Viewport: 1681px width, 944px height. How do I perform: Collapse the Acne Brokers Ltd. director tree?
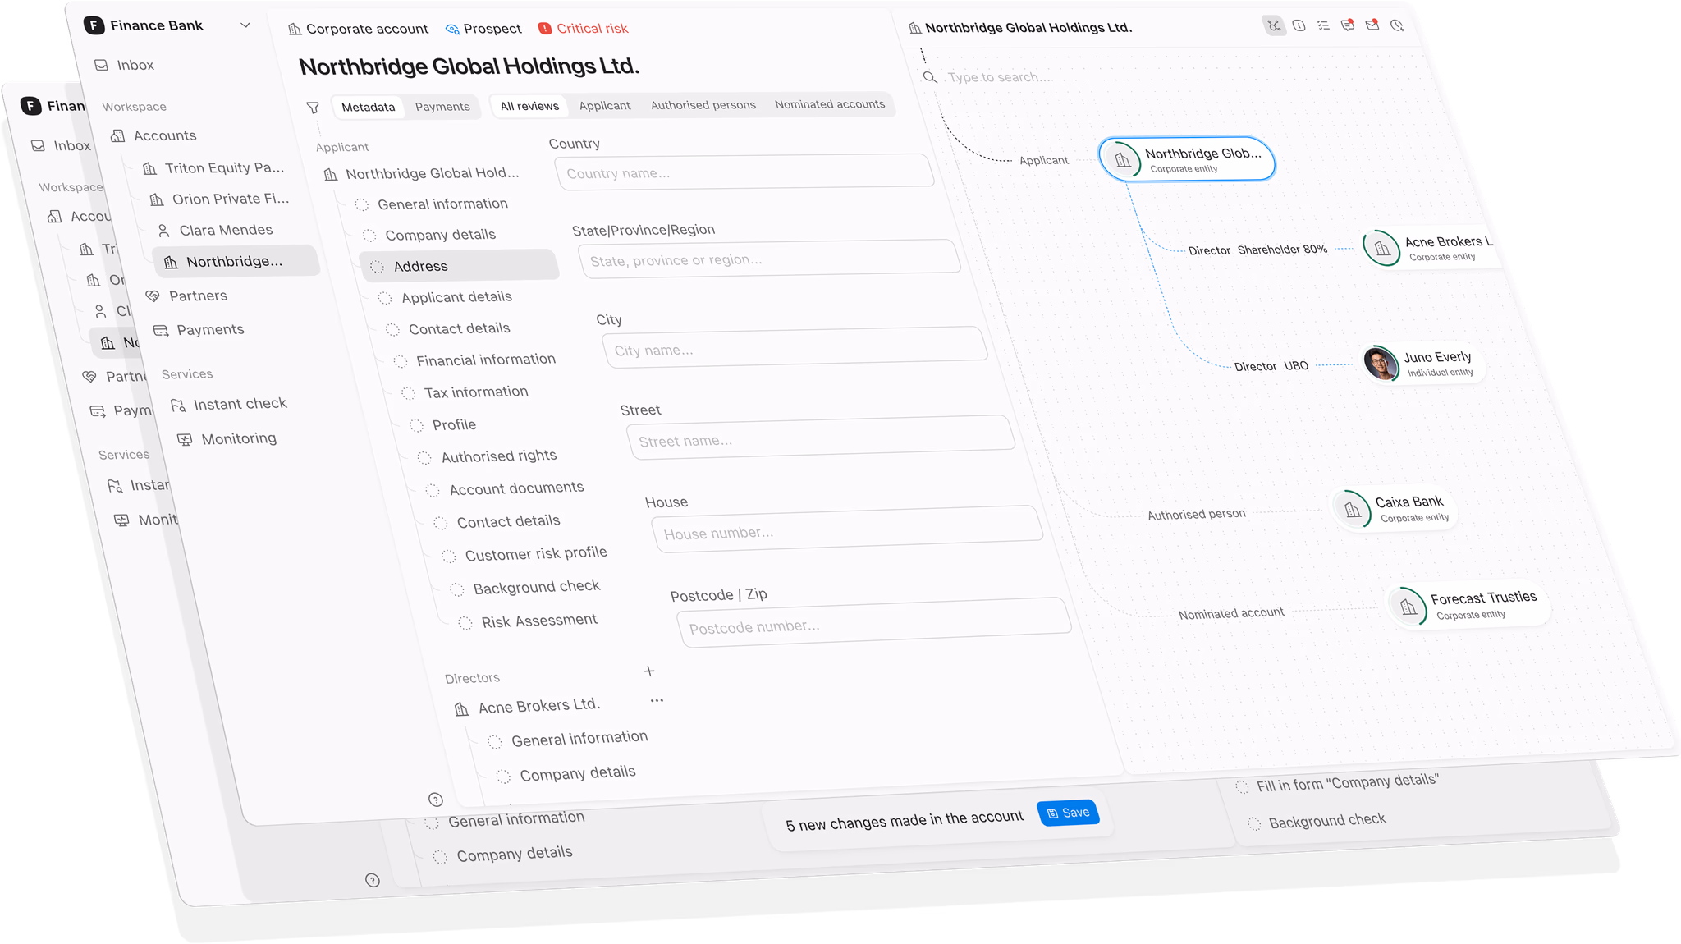coord(529,706)
